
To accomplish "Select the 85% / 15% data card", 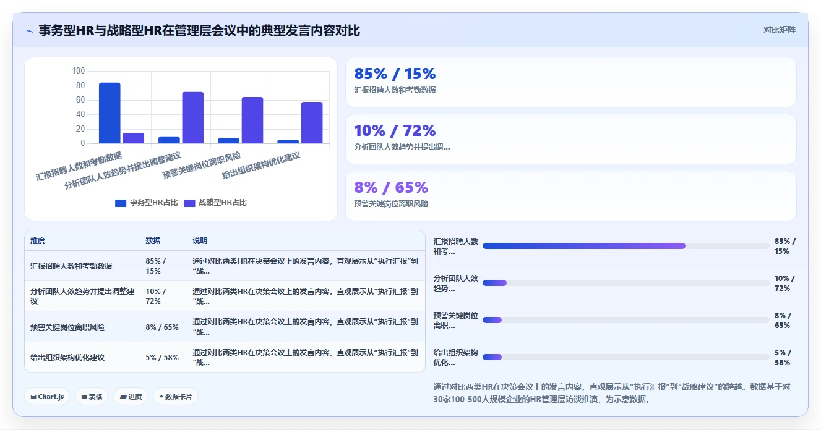I will [570, 82].
